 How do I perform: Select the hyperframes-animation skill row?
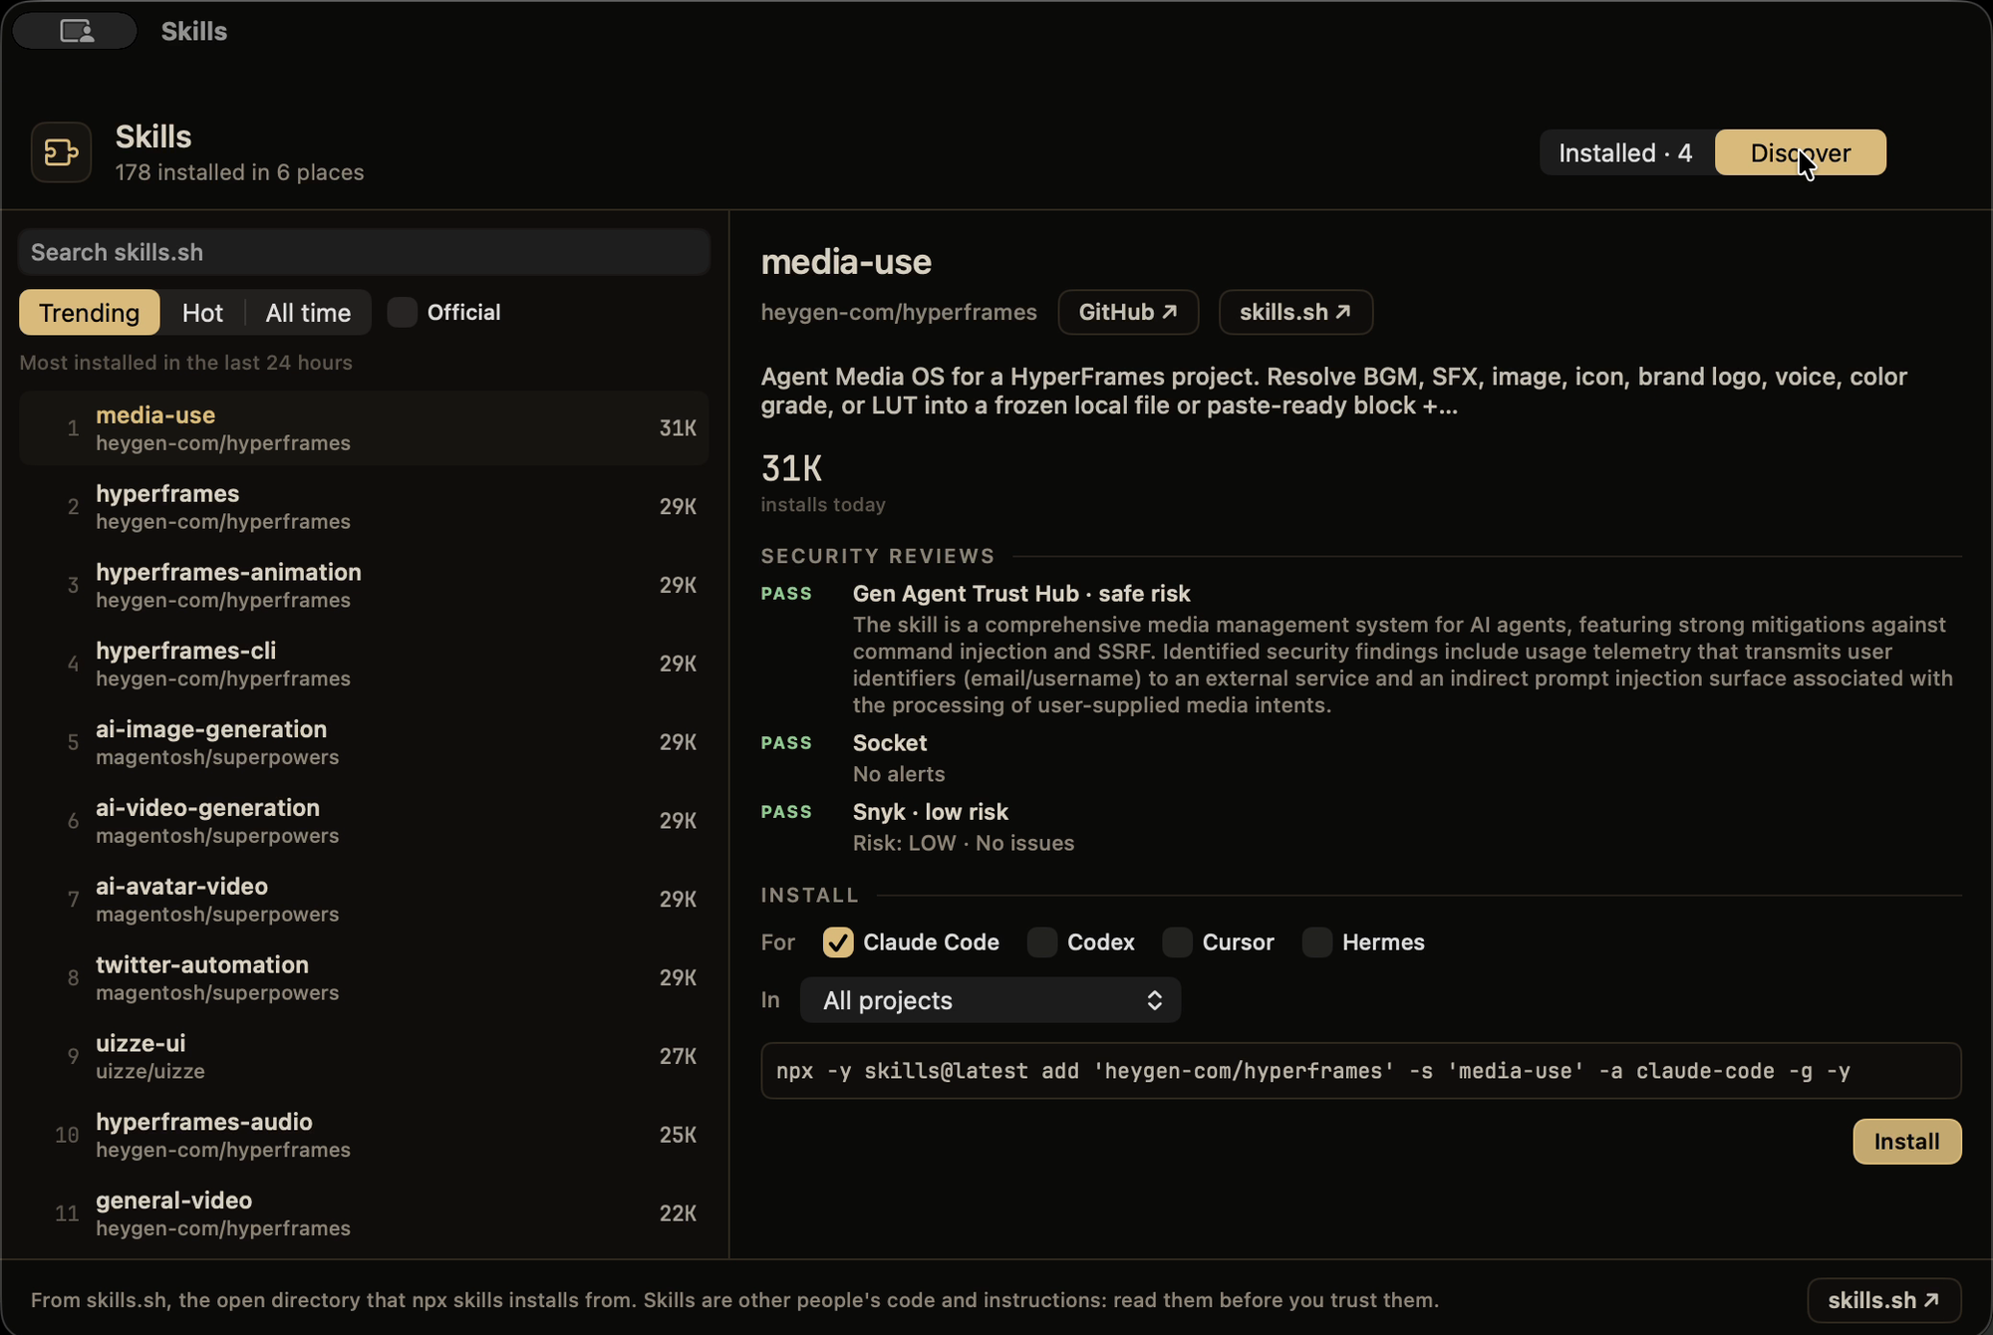[365, 586]
